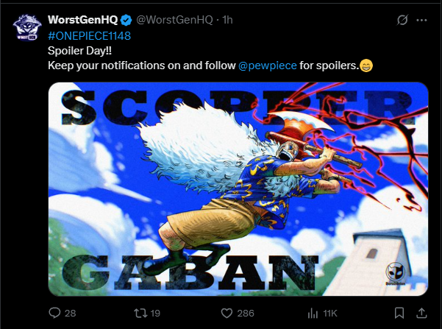Image resolution: width=442 pixels, height=329 pixels.
Task: Click the 286 likes count
Action: point(246,314)
